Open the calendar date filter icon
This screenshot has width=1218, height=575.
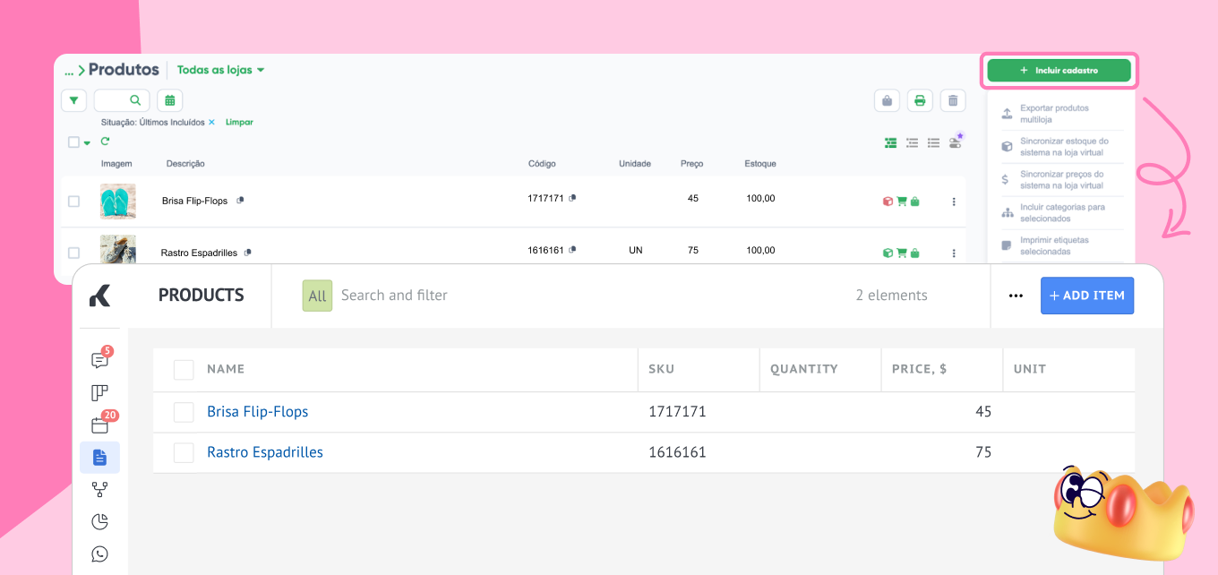click(x=169, y=100)
